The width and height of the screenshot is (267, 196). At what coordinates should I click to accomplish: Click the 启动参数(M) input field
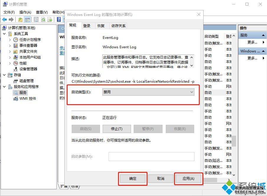click(x=151, y=157)
